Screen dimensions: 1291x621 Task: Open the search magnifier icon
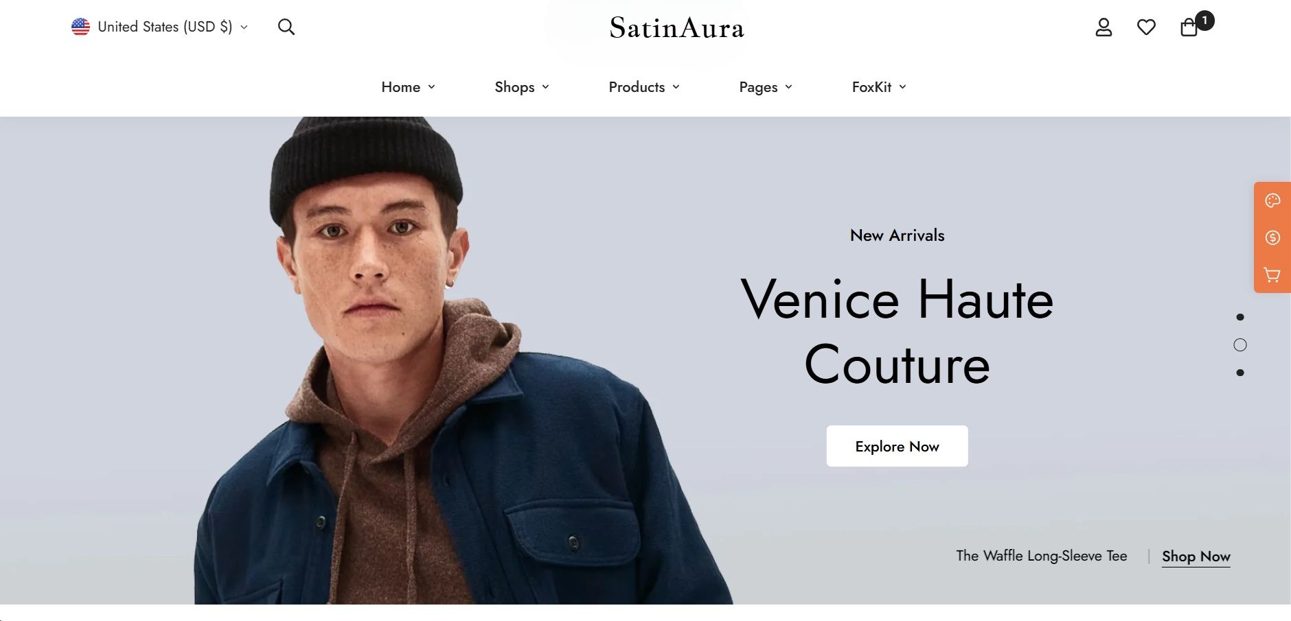pyautogui.click(x=286, y=27)
